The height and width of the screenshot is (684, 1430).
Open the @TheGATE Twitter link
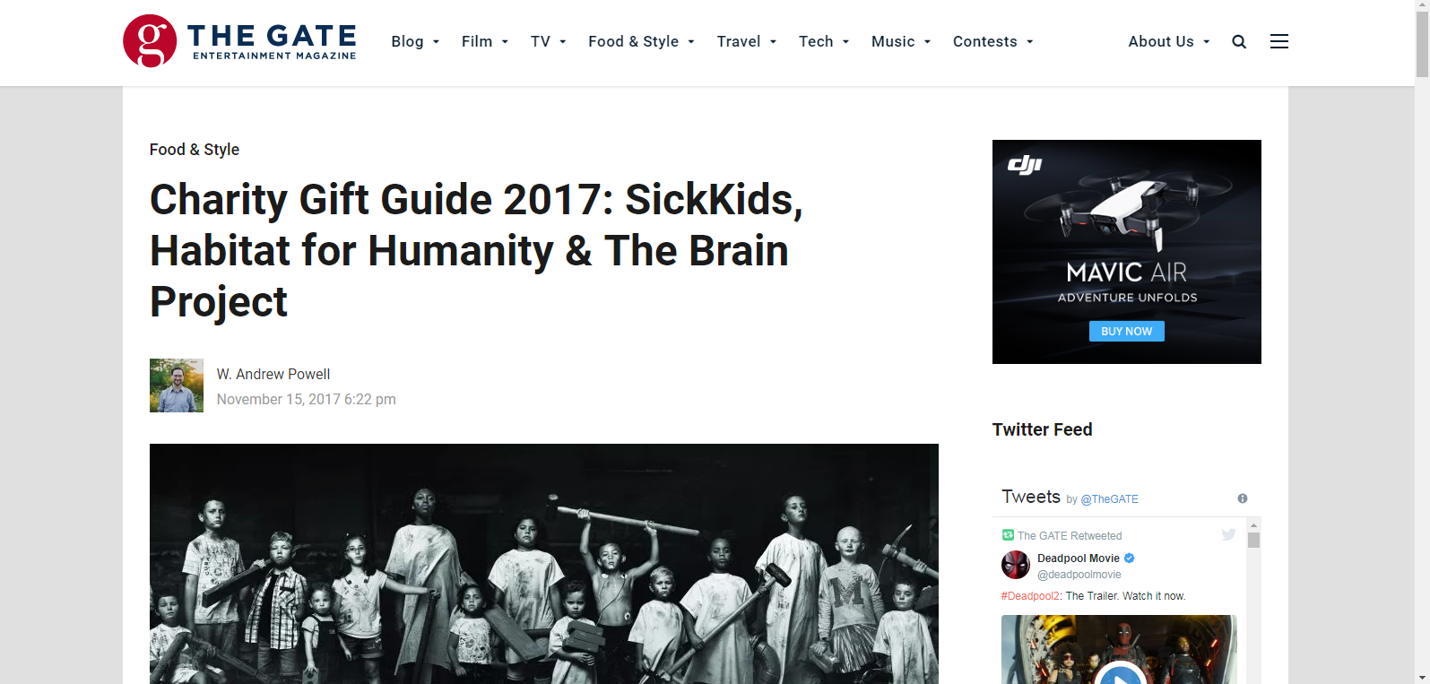pyautogui.click(x=1109, y=499)
